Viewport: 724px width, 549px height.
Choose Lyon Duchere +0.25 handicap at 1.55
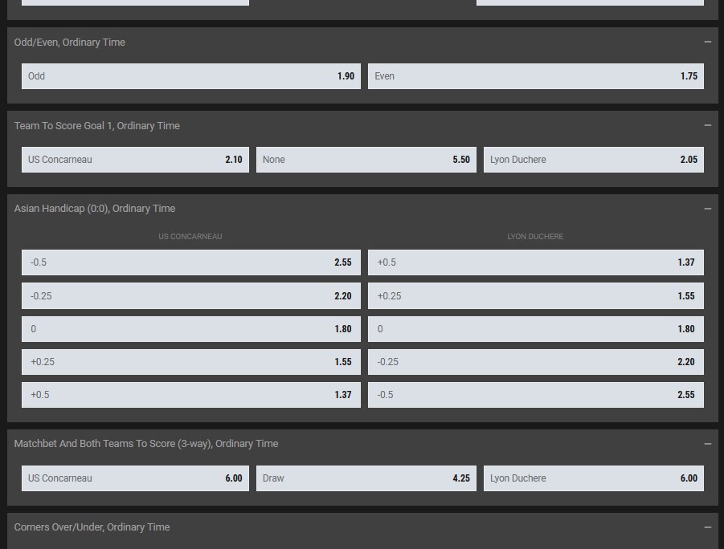point(536,296)
